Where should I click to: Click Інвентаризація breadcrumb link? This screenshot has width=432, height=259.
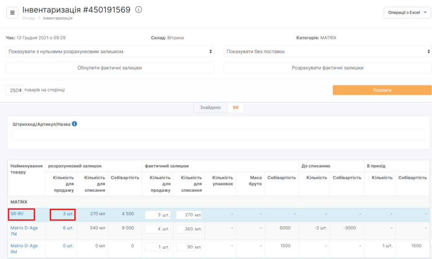(58, 18)
